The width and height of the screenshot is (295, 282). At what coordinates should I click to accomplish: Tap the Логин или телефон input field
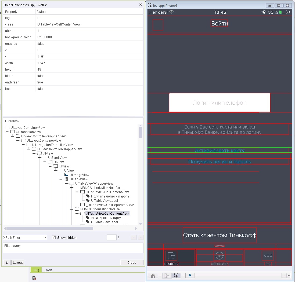click(x=220, y=102)
